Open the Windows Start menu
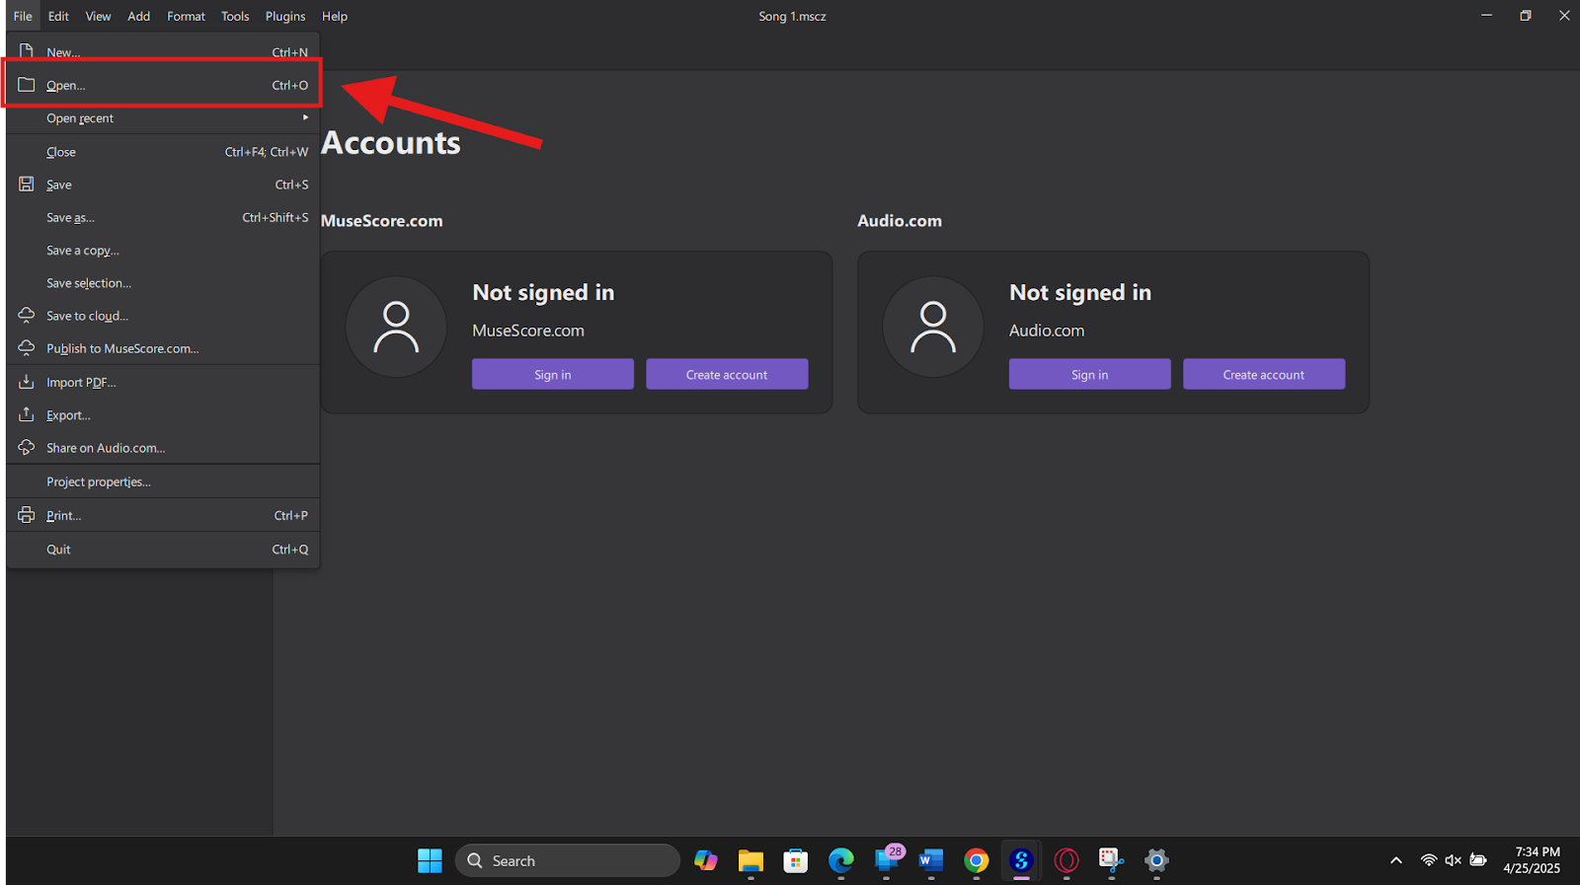The image size is (1580, 885). pos(430,860)
